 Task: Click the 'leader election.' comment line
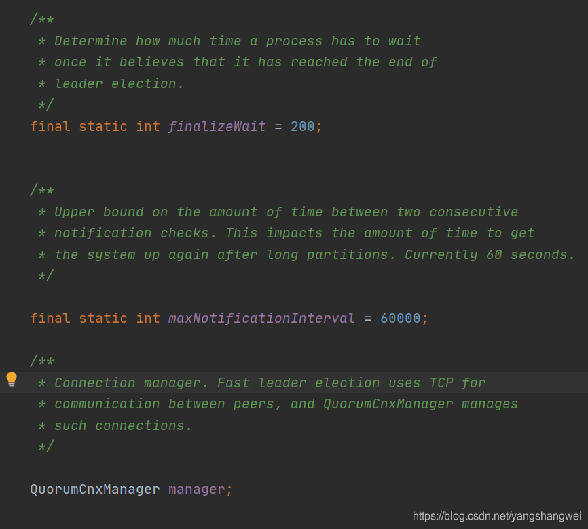(119, 83)
